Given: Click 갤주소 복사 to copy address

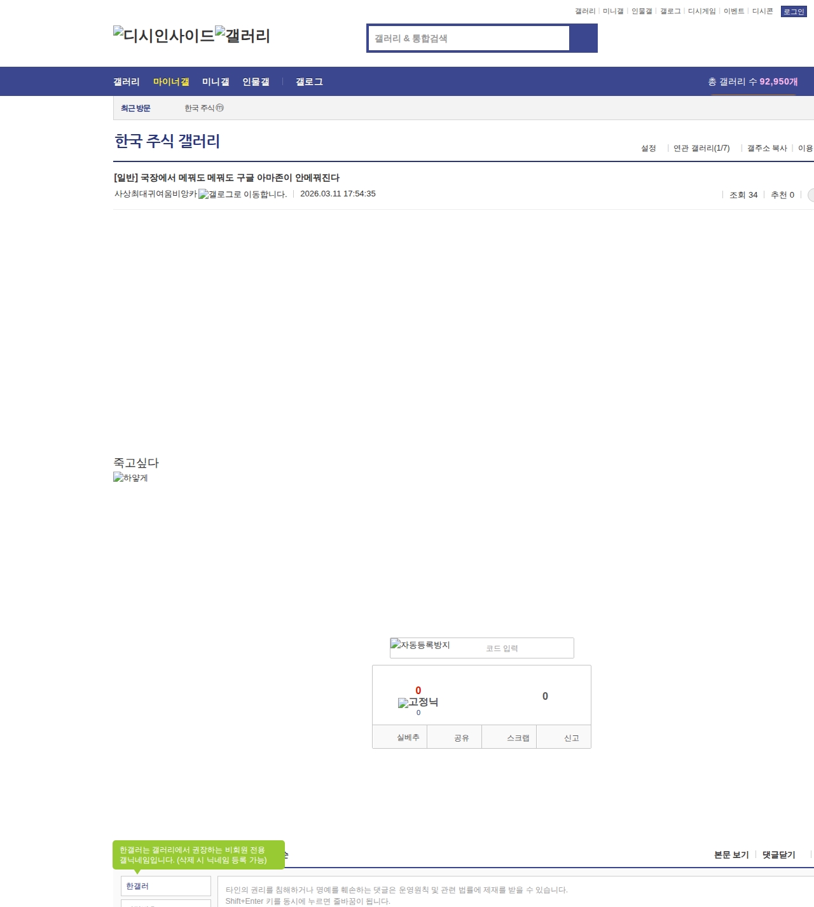Looking at the screenshot, I should 767,148.
